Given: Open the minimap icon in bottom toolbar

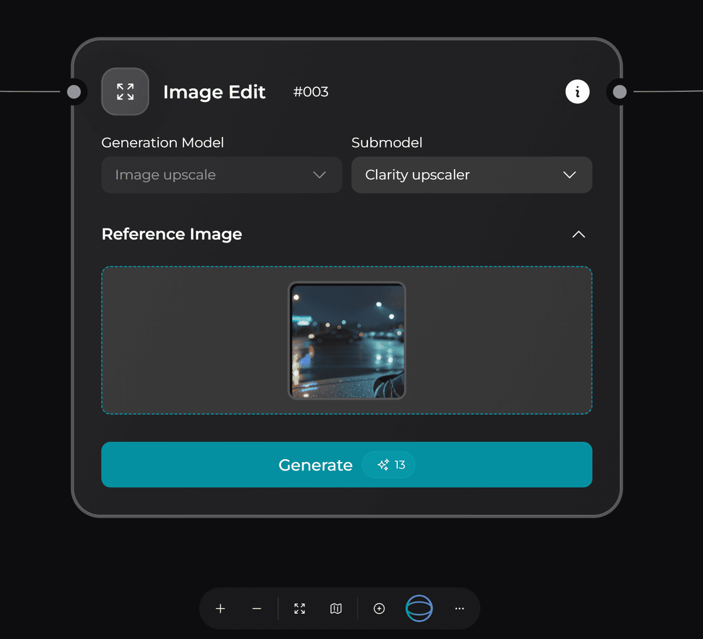Looking at the screenshot, I should tap(335, 609).
